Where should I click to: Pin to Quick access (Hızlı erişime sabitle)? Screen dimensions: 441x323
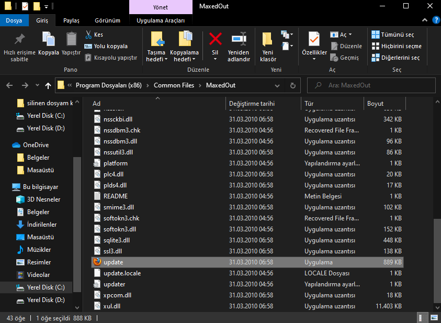(19, 47)
